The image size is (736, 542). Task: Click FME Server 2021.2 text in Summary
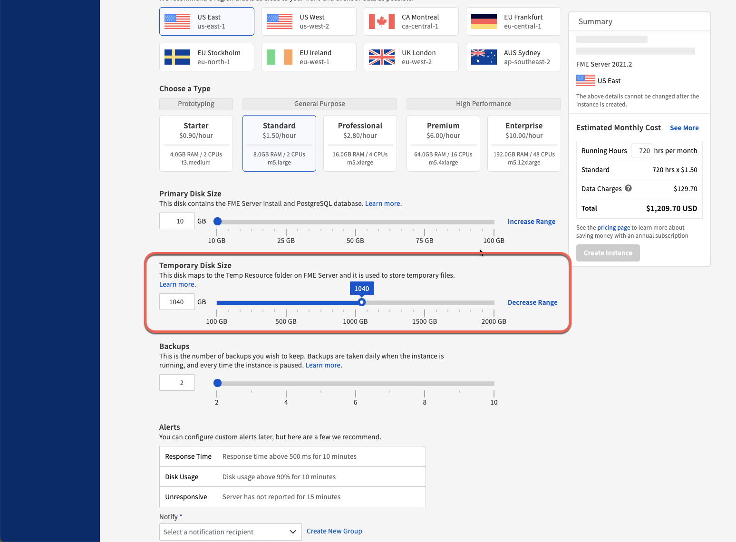604,64
